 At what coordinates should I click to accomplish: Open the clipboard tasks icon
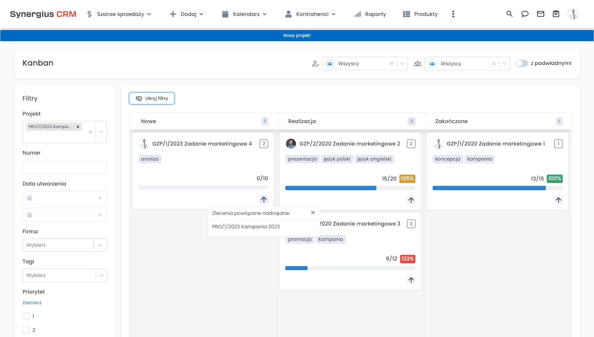coord(556,14)
